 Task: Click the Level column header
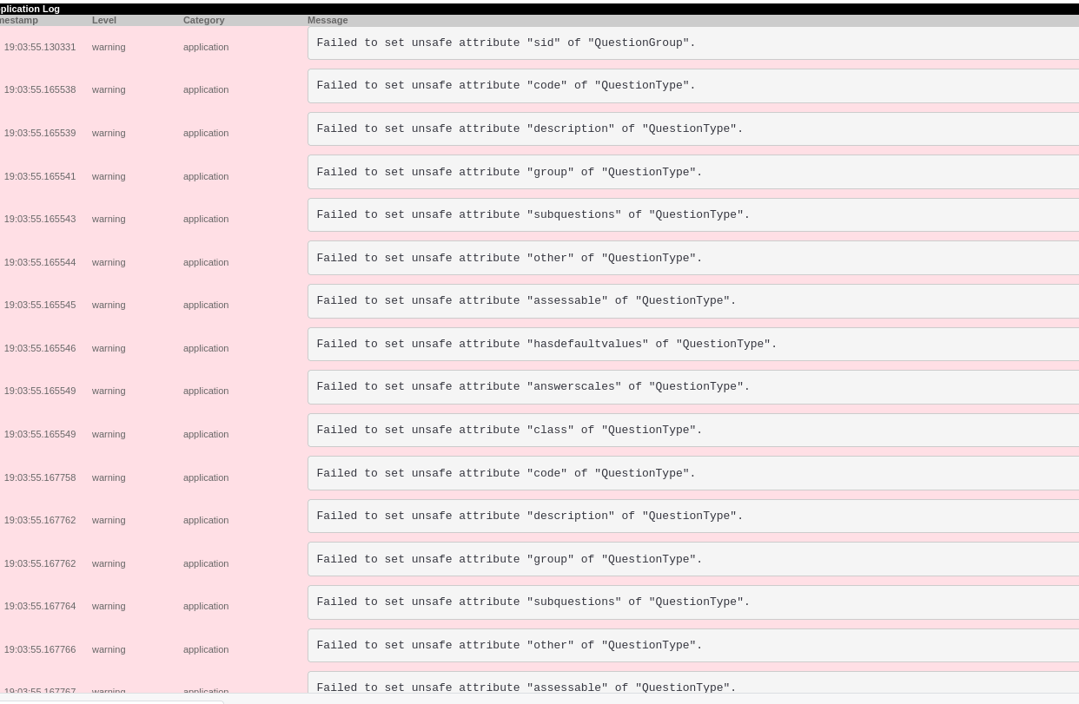click(x=104, y=20)
